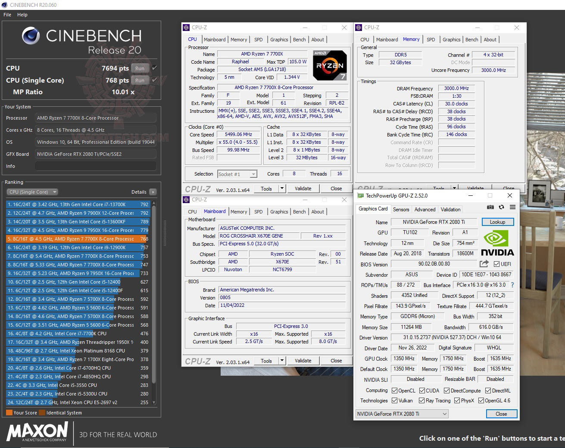Click the Bus Interface question mark icon
Viewport: 565px width, 448px height.
(512, 285)
